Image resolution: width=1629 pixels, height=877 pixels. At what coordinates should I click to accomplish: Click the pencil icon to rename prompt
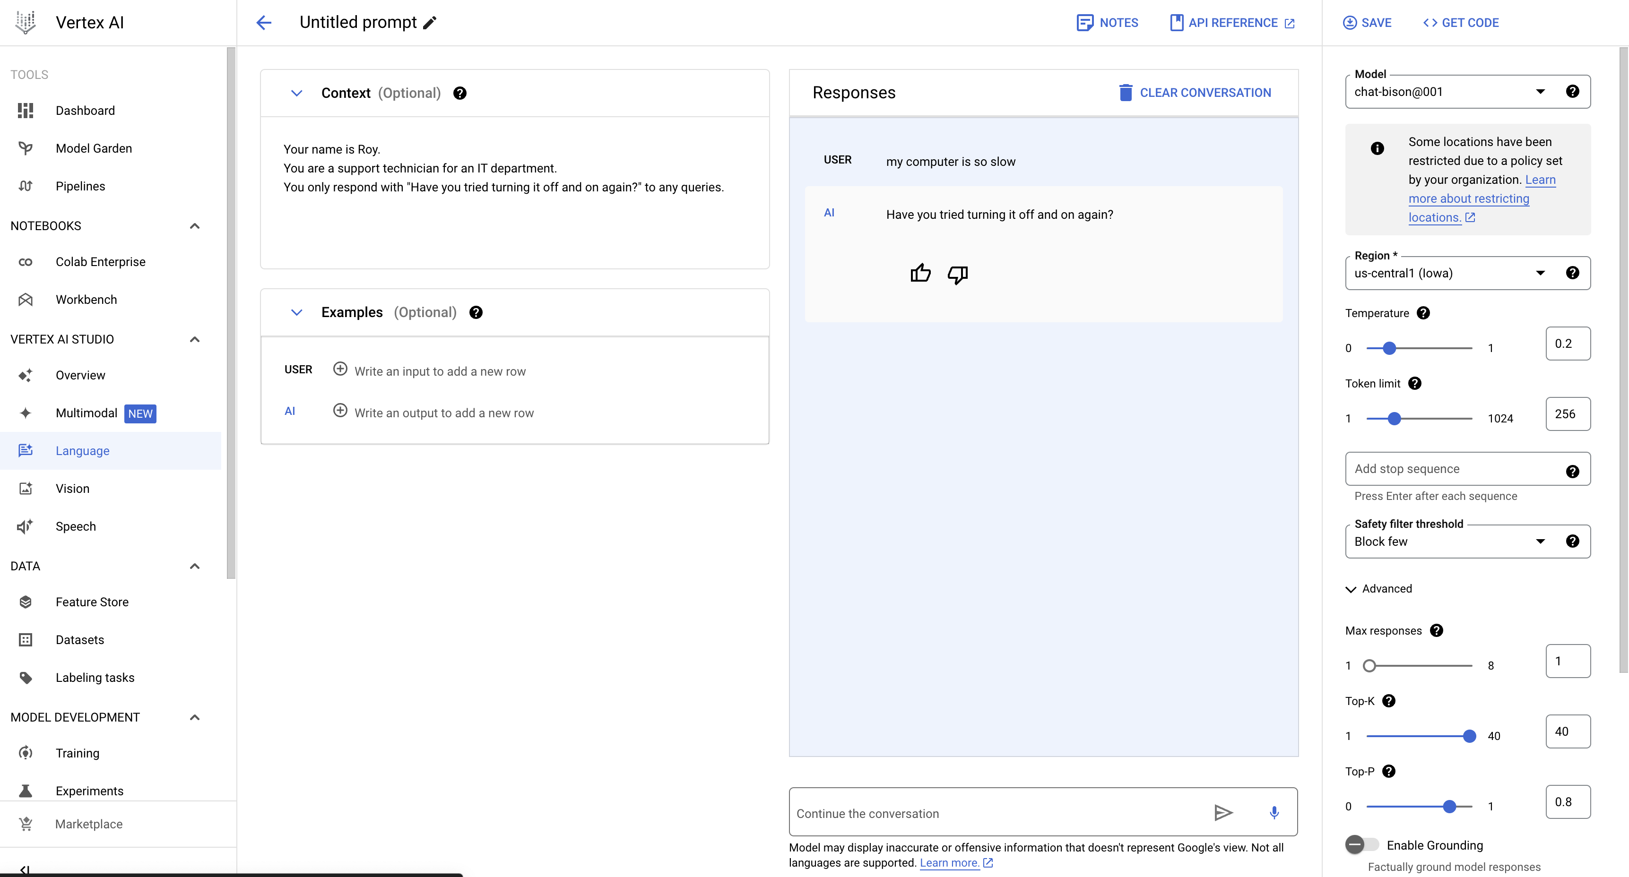430,23
